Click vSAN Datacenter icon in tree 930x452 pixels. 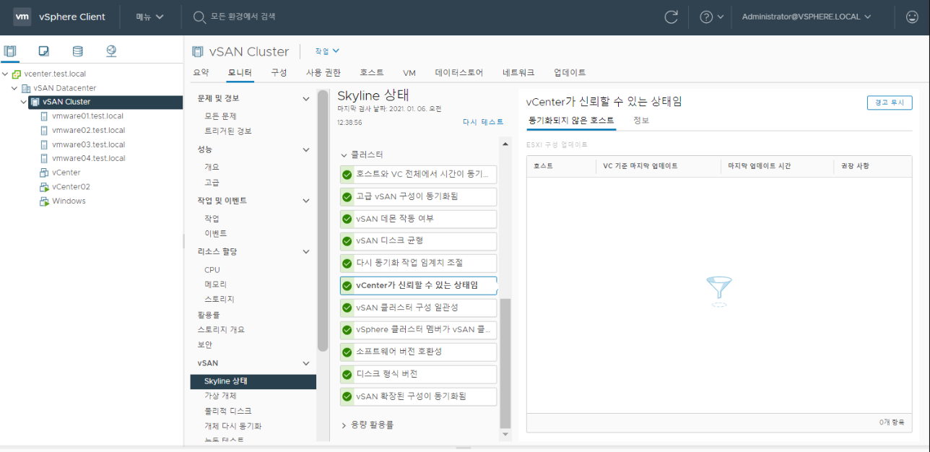[x=26, y=88]
